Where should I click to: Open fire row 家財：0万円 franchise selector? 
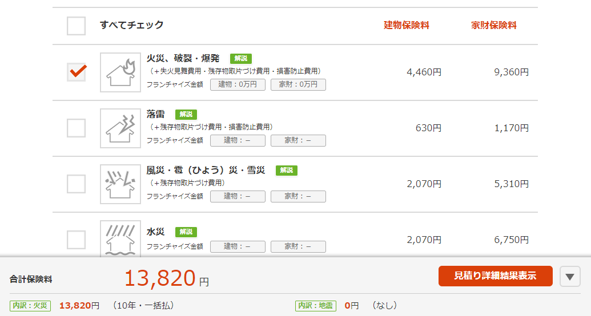tap(298, 84)
